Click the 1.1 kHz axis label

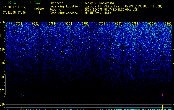point(2,36)
